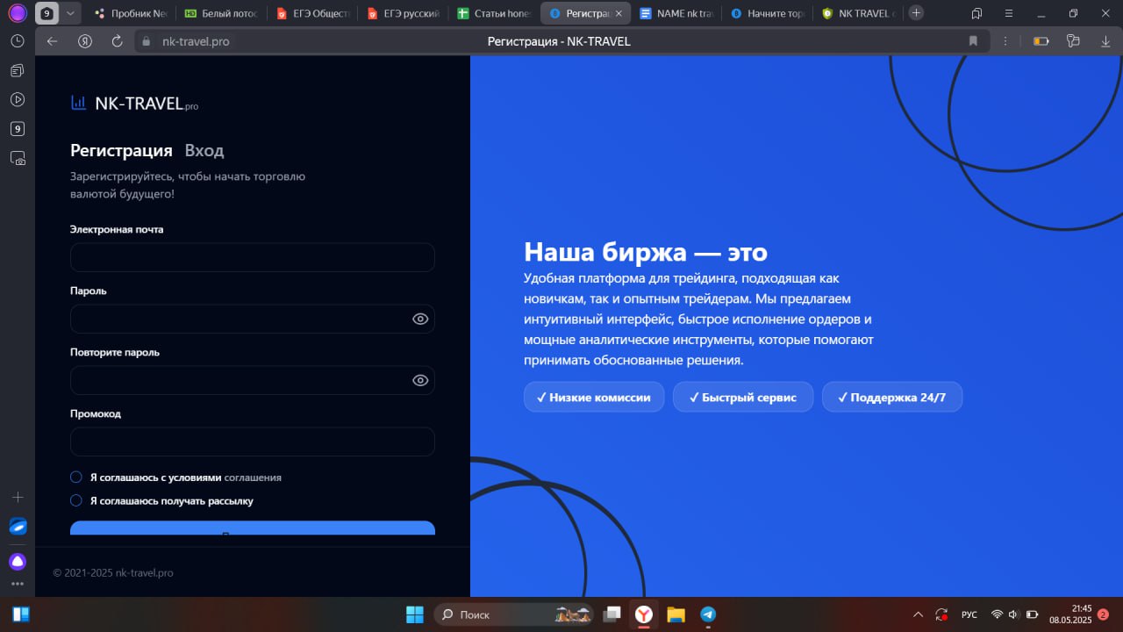Screen dimensions: 1123x632
Task: Show repeated password with eye icon
Action: pyautogui.click(x=420, y=380)
